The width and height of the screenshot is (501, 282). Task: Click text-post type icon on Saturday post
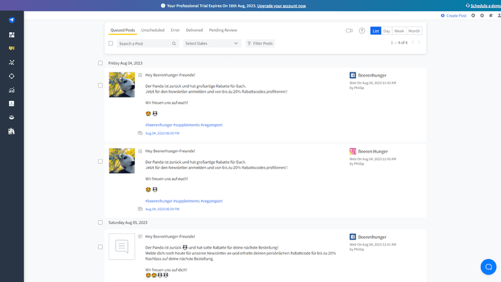tap(141, 237)
